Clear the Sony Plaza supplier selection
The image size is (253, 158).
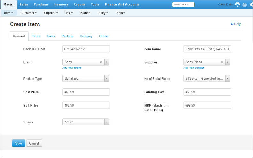tap(222, 62)
